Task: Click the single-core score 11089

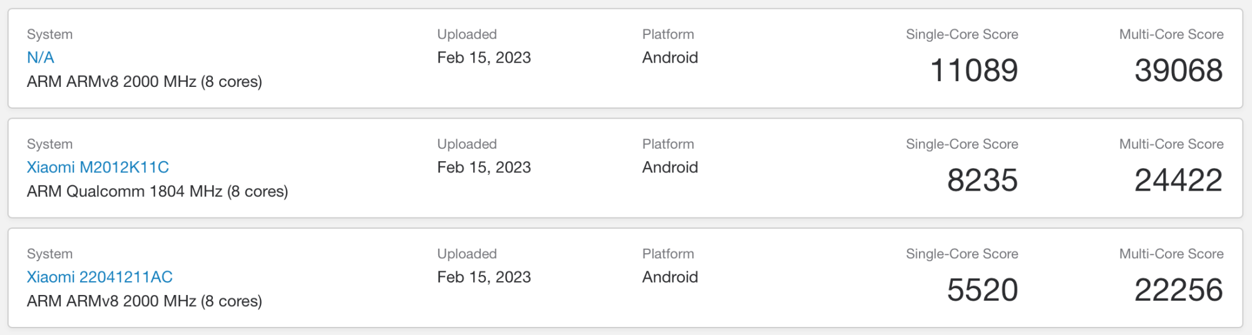Action: tap(973, 70)
